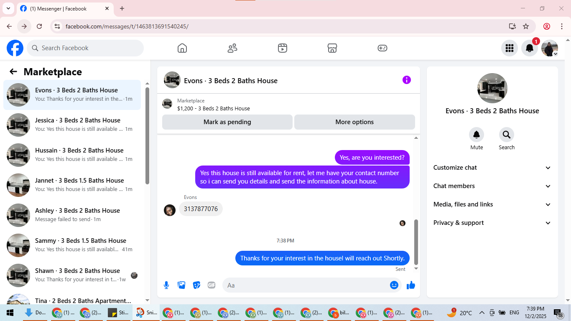Click the 'Yes, are you interested?' message bubble

(x=372, y=158)
